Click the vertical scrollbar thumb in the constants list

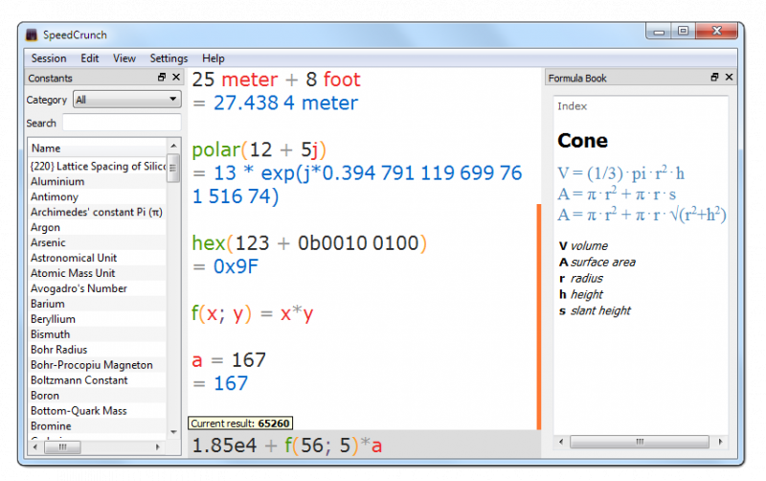click(173, 168)
